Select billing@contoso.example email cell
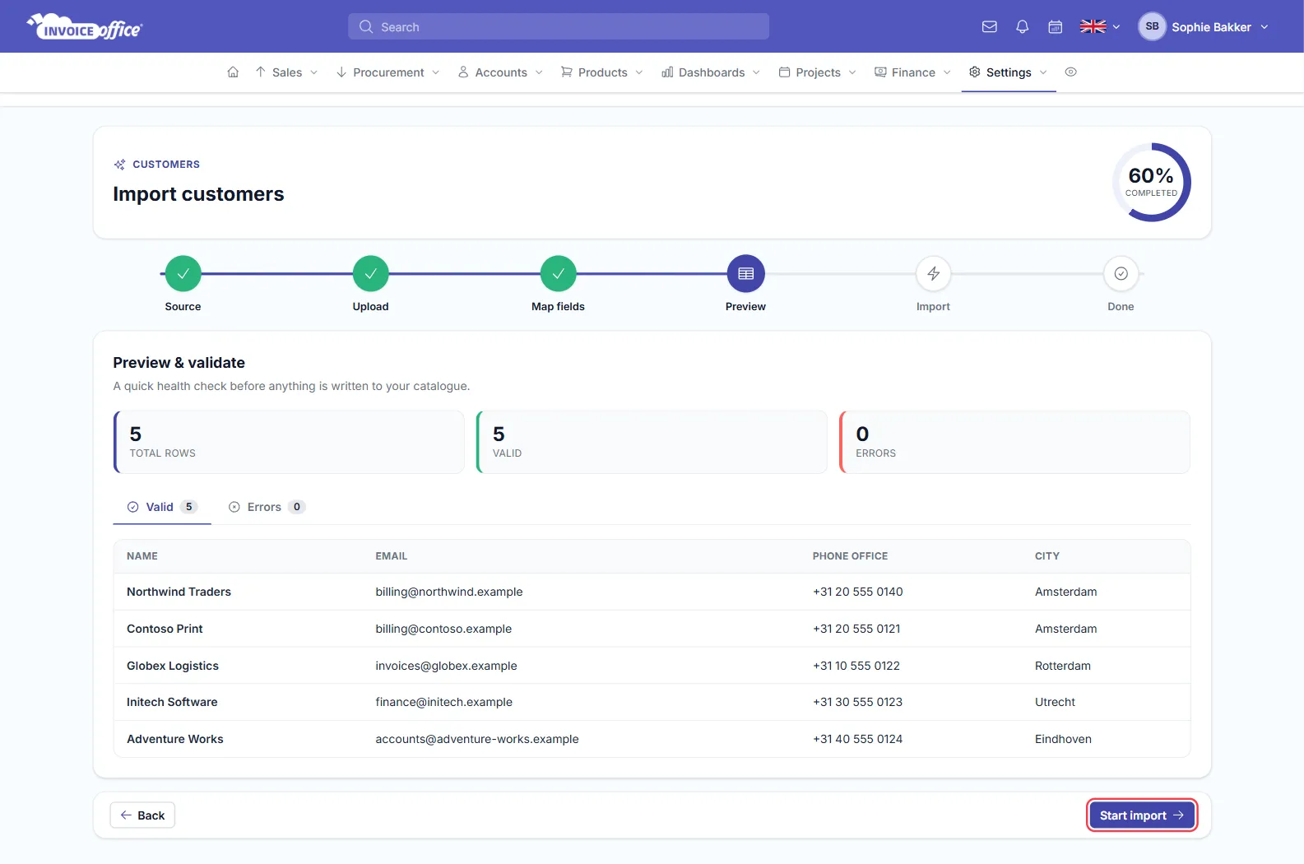The width and height of the screenshot is (1304, 864). point(443,629)
